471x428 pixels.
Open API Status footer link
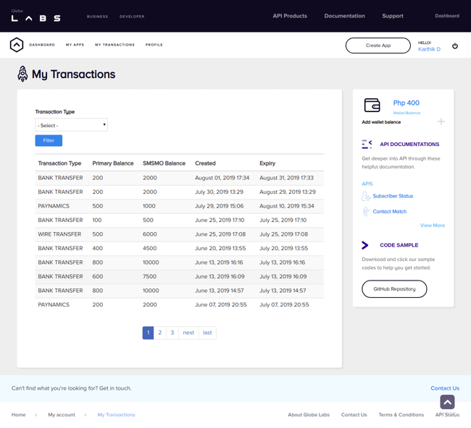[447, 415]
